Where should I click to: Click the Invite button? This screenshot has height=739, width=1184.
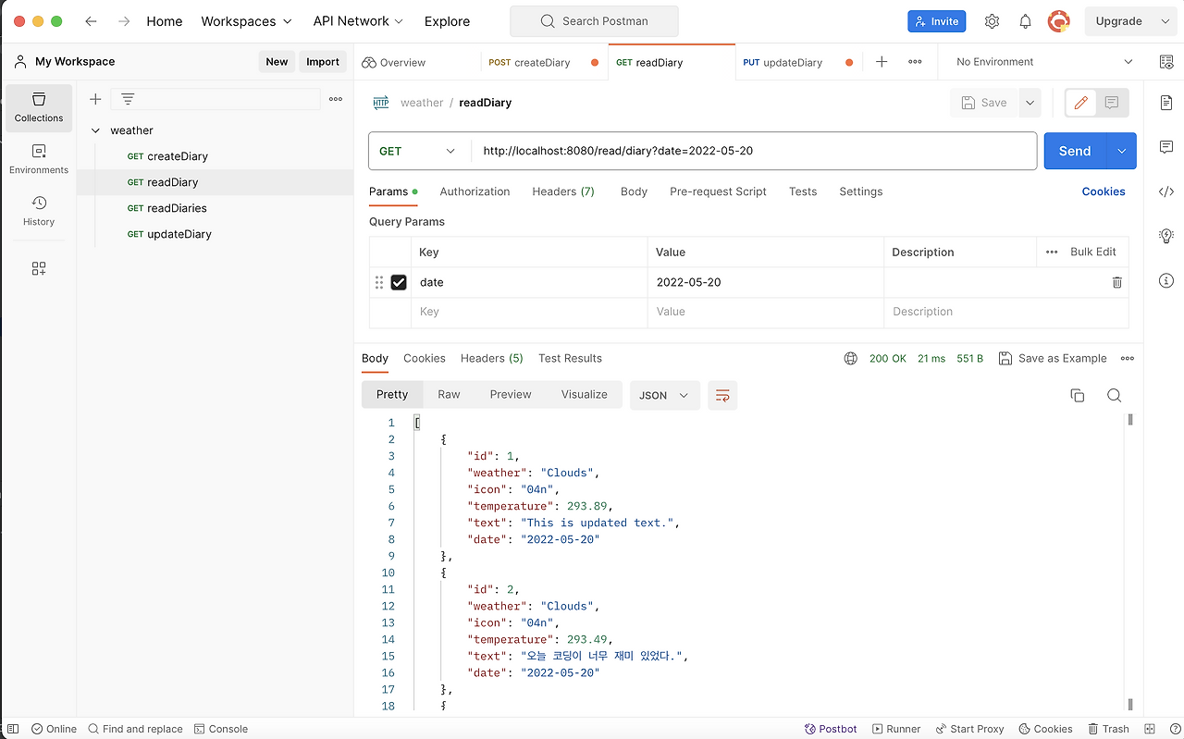click(936, 21)
